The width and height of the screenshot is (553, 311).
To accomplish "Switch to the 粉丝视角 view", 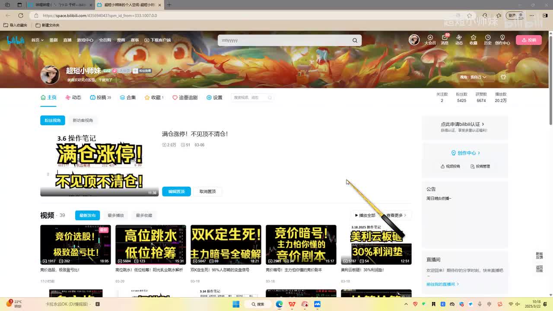I will (53, 120).
